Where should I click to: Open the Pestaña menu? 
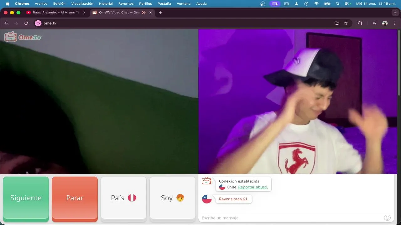pyautogui.click(x=164, y=4)
